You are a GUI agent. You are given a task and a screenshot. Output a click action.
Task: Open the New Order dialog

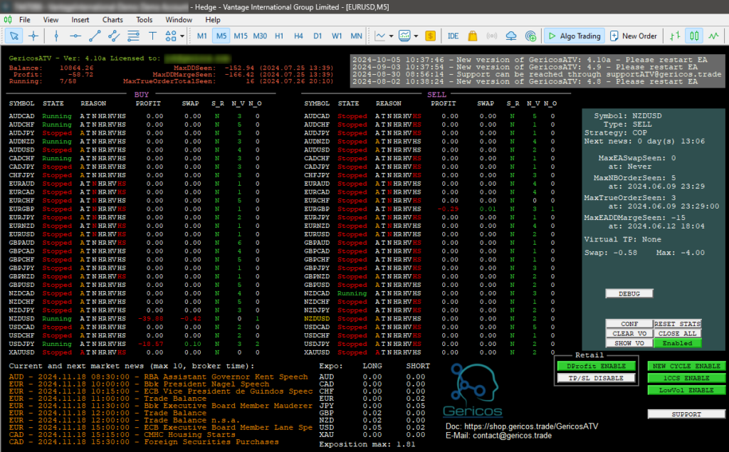[634, 36]
